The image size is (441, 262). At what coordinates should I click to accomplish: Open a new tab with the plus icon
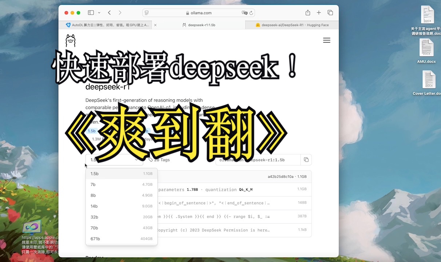319,12
